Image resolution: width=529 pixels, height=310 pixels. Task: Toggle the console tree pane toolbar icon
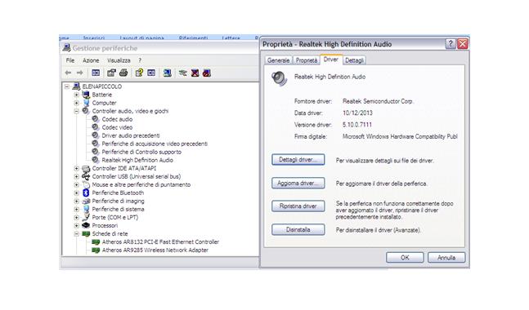point(96,73)
